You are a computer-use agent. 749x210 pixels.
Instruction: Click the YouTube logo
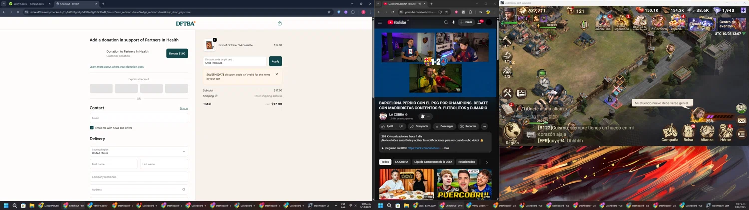click(397, 22)
